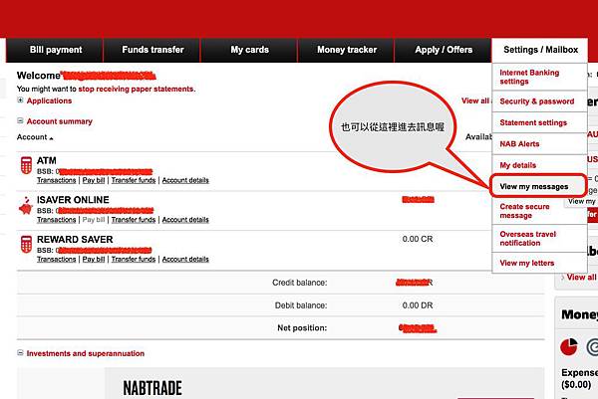Click the NABTRADE logo

coord(152,388)
